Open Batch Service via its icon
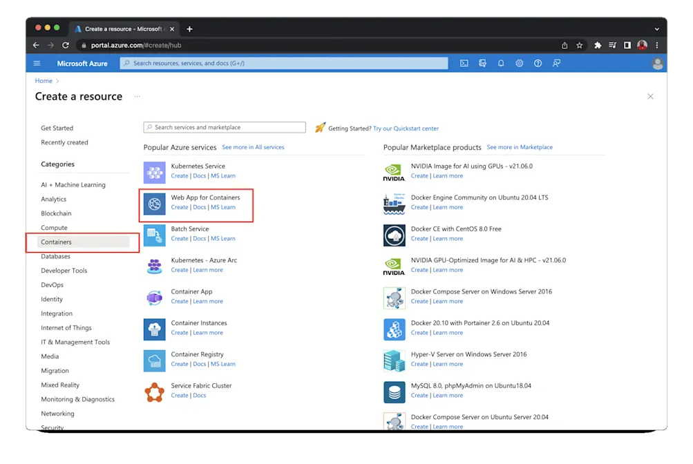The width and height of the screenshot is (693, 464). (x=154, y=235)
